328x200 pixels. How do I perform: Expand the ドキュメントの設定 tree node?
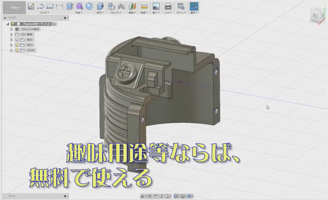coord(11,29)
